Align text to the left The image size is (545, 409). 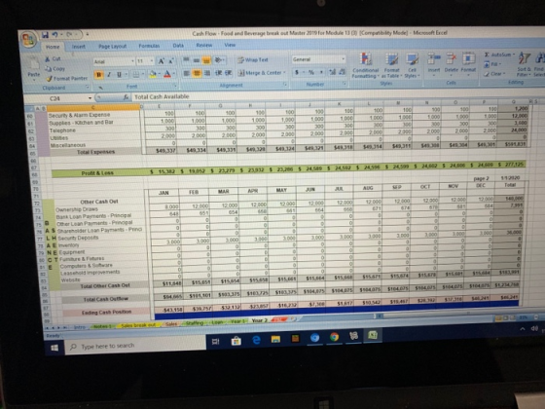click(187, 73)
